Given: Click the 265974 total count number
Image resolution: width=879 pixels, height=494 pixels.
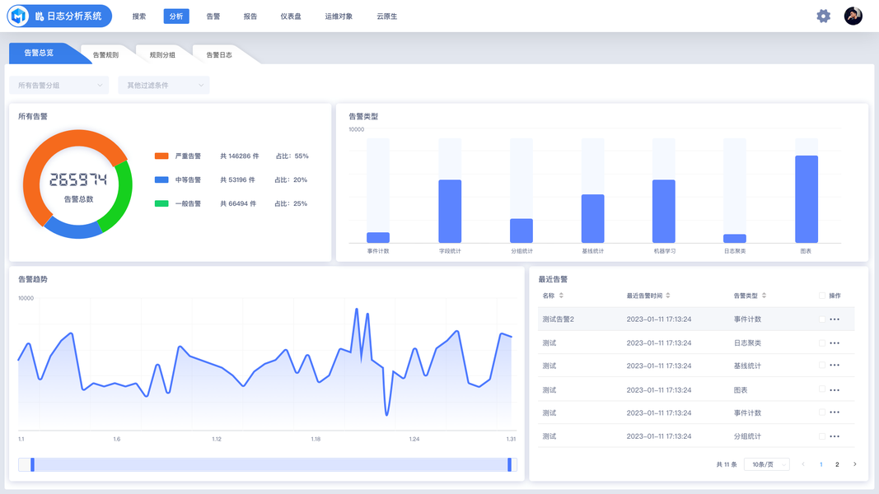Looking at the screenshot, I should [x=78, y=179].
